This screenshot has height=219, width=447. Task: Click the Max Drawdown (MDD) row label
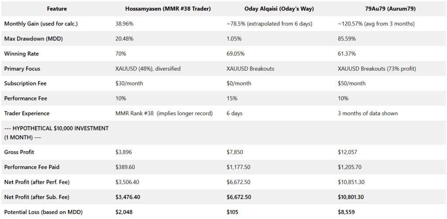coord(29,39)
